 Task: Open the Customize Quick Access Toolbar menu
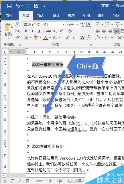[x=44, y=6]
